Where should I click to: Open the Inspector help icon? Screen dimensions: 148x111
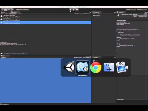click(145, 14)
